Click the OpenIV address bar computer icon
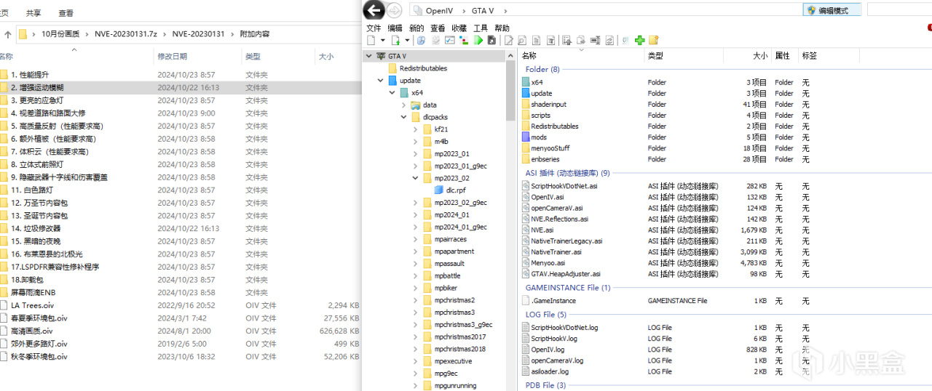The width and height of the screenshot is (932, 391). 416,10
